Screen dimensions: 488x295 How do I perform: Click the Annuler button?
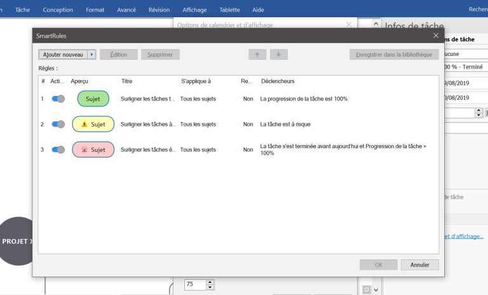click(419, 264)
